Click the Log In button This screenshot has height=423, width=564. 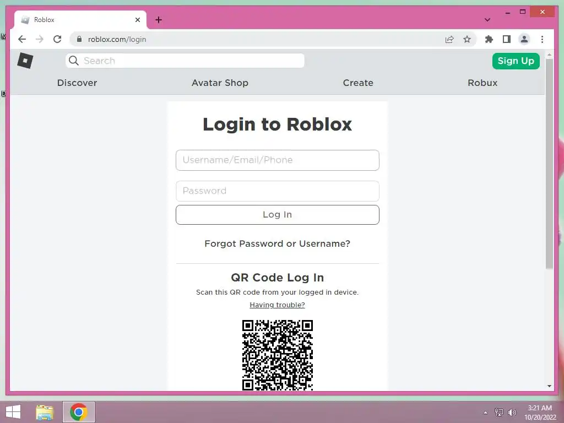click(278, 215)
